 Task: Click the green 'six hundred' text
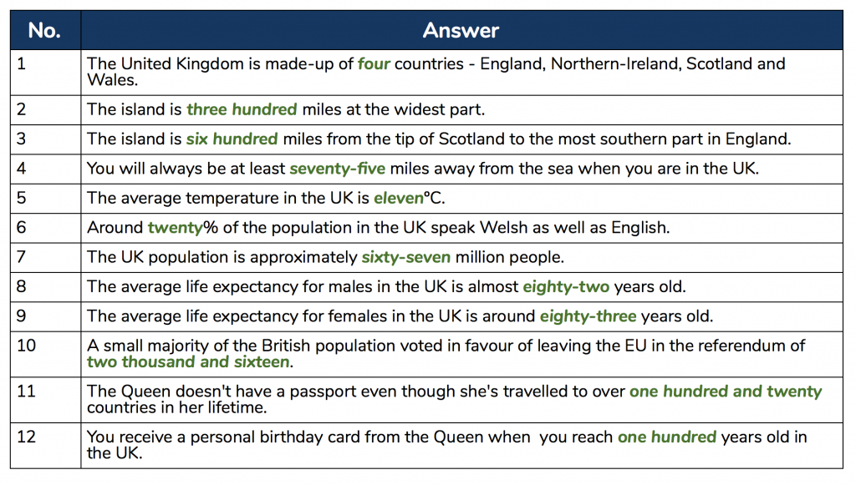pos(232,139)
